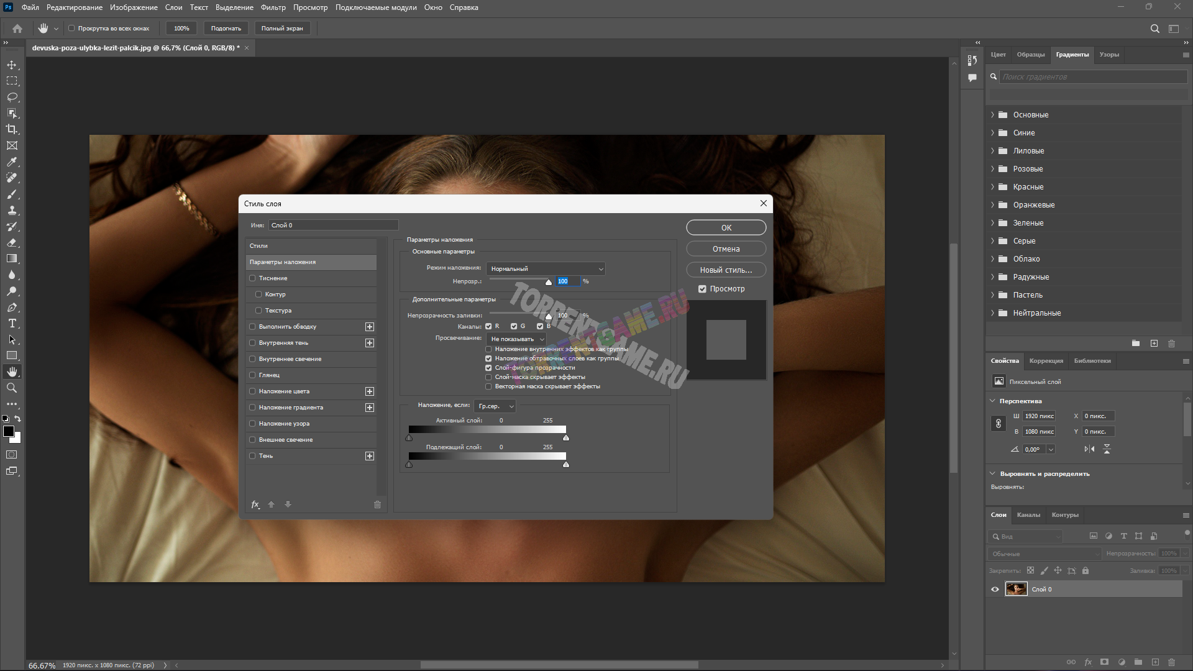Select the Crop tool in toolbar
Screen dimensions: 1193x671
(12, 129)
